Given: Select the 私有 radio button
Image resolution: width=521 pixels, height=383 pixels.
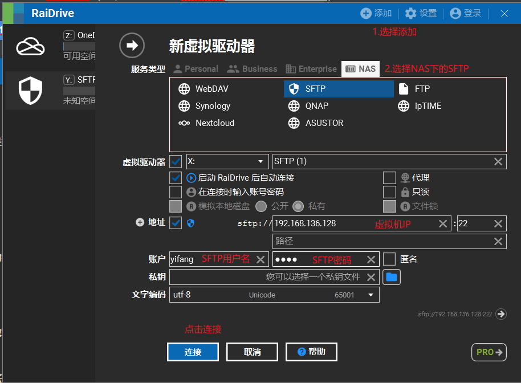Looking at the screenshot, I should pos(298,206).
